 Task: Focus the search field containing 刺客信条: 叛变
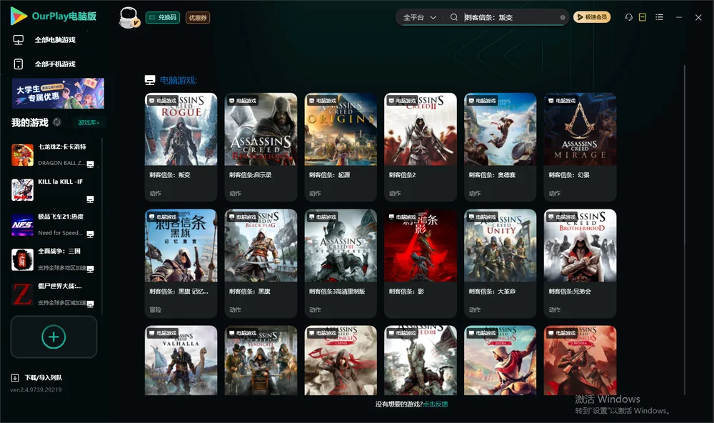510,17
